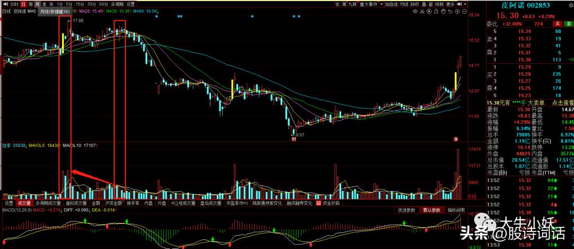This screenshot has width=574, height=249.
Task: Toggle the 除权 adjustment option
Action: click(x=415, y=4)
